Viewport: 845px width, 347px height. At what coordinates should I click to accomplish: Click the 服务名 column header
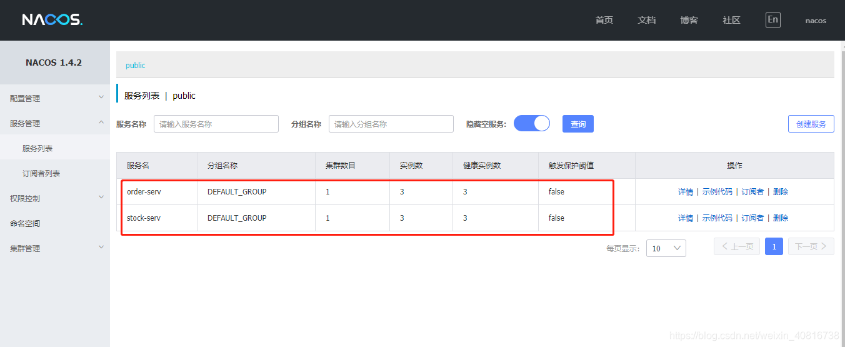[138, 166]
